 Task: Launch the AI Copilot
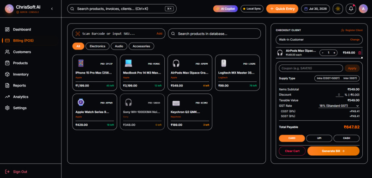pyautogui.click(x=225, y=9)
